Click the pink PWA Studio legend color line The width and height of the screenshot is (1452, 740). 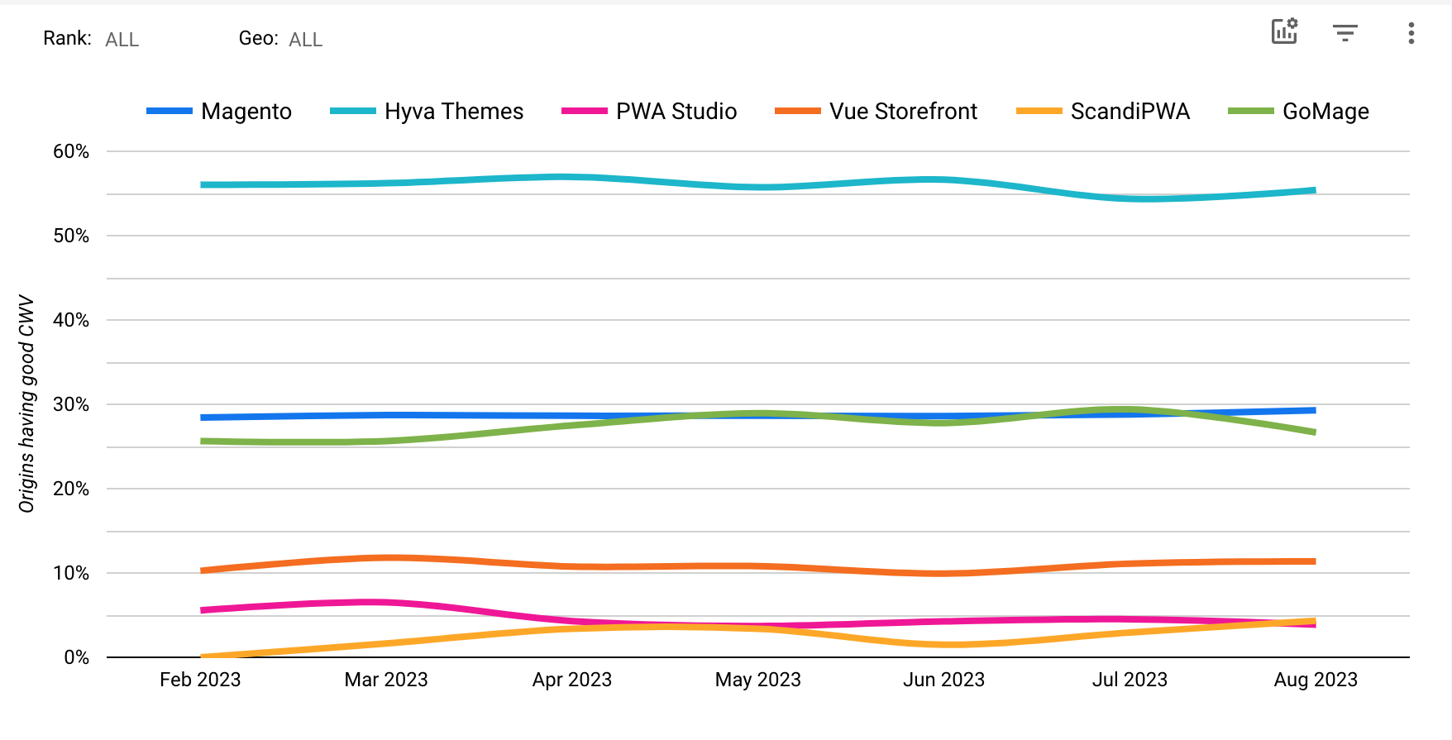point(585,111)
